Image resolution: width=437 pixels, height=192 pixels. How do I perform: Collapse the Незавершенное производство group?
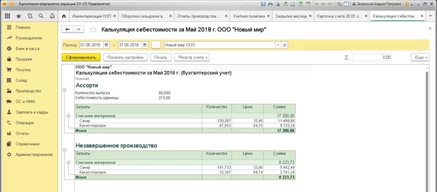[x=64, y=150]
